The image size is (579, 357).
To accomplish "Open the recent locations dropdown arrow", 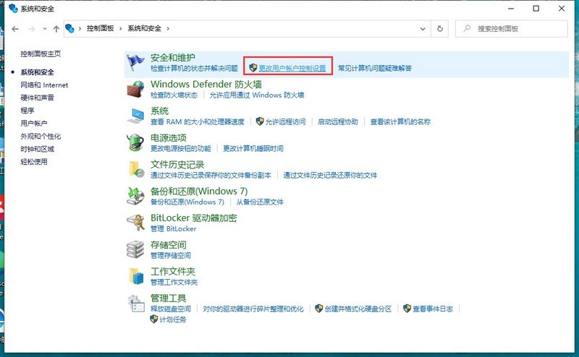I will coord(45,29).
